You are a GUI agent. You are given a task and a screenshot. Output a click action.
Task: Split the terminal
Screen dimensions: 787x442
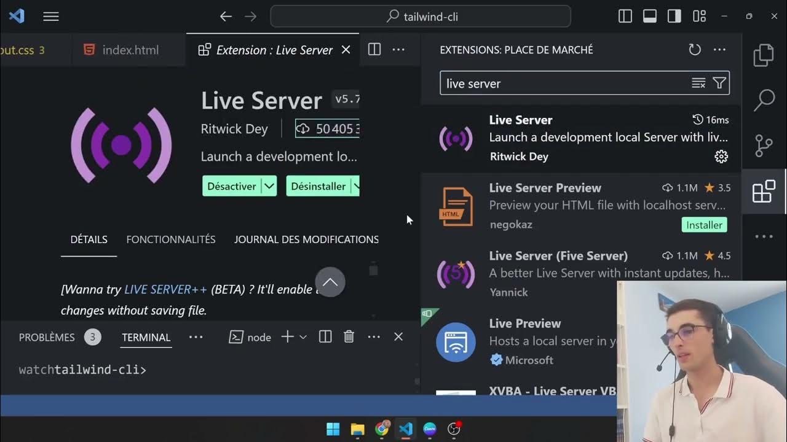click(x=325, y=336)
